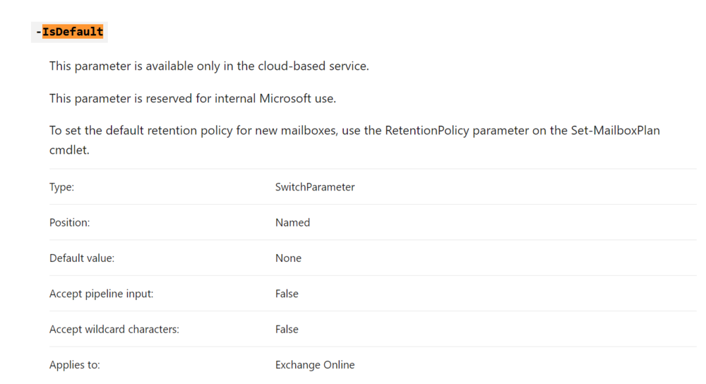Select the False value for pipeline input
The width and height of the screenshot is (706, 384).
(x=287, y=294)
